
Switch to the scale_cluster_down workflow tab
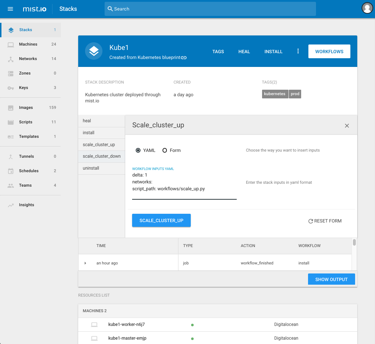point(101,156)
